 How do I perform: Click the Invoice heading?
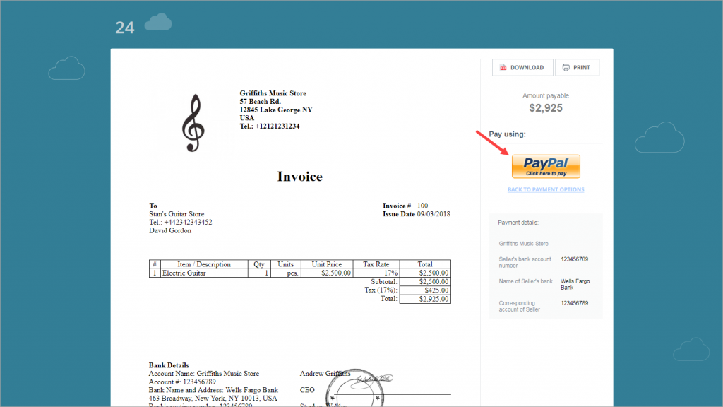299,177
